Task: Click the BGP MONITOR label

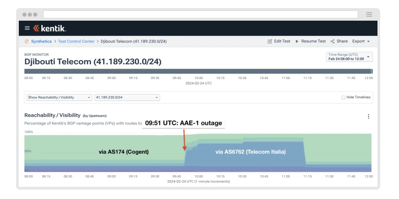Action: pyautogui.click(x=36, y=55)
